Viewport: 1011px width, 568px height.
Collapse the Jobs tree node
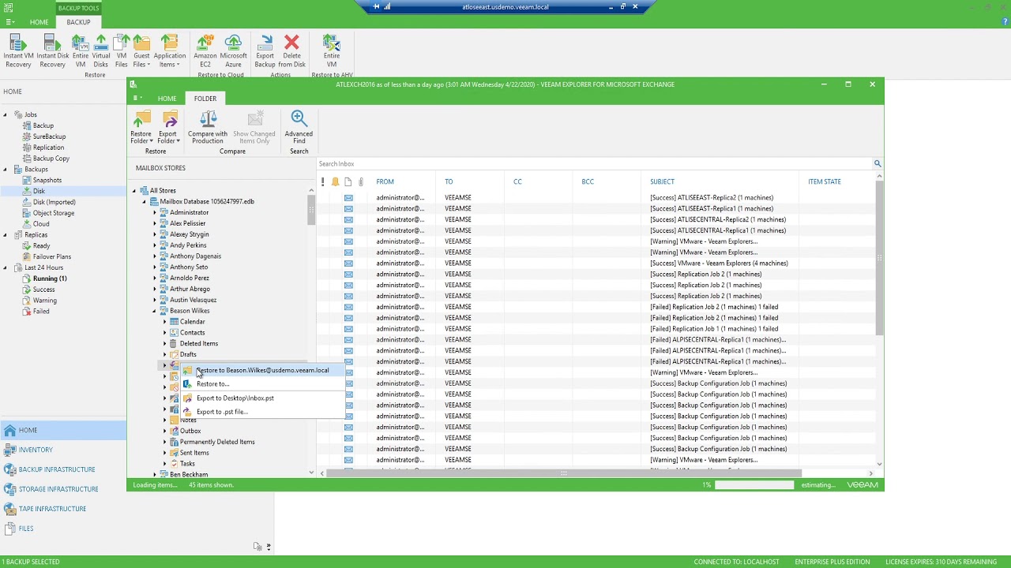click(6, 114)
